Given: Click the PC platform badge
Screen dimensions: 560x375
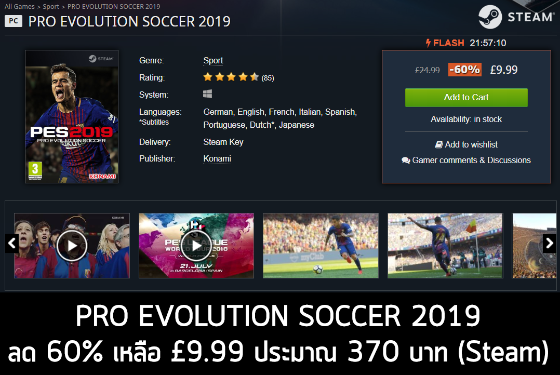Looking at the screenshot, I should (x=13, y=21).
